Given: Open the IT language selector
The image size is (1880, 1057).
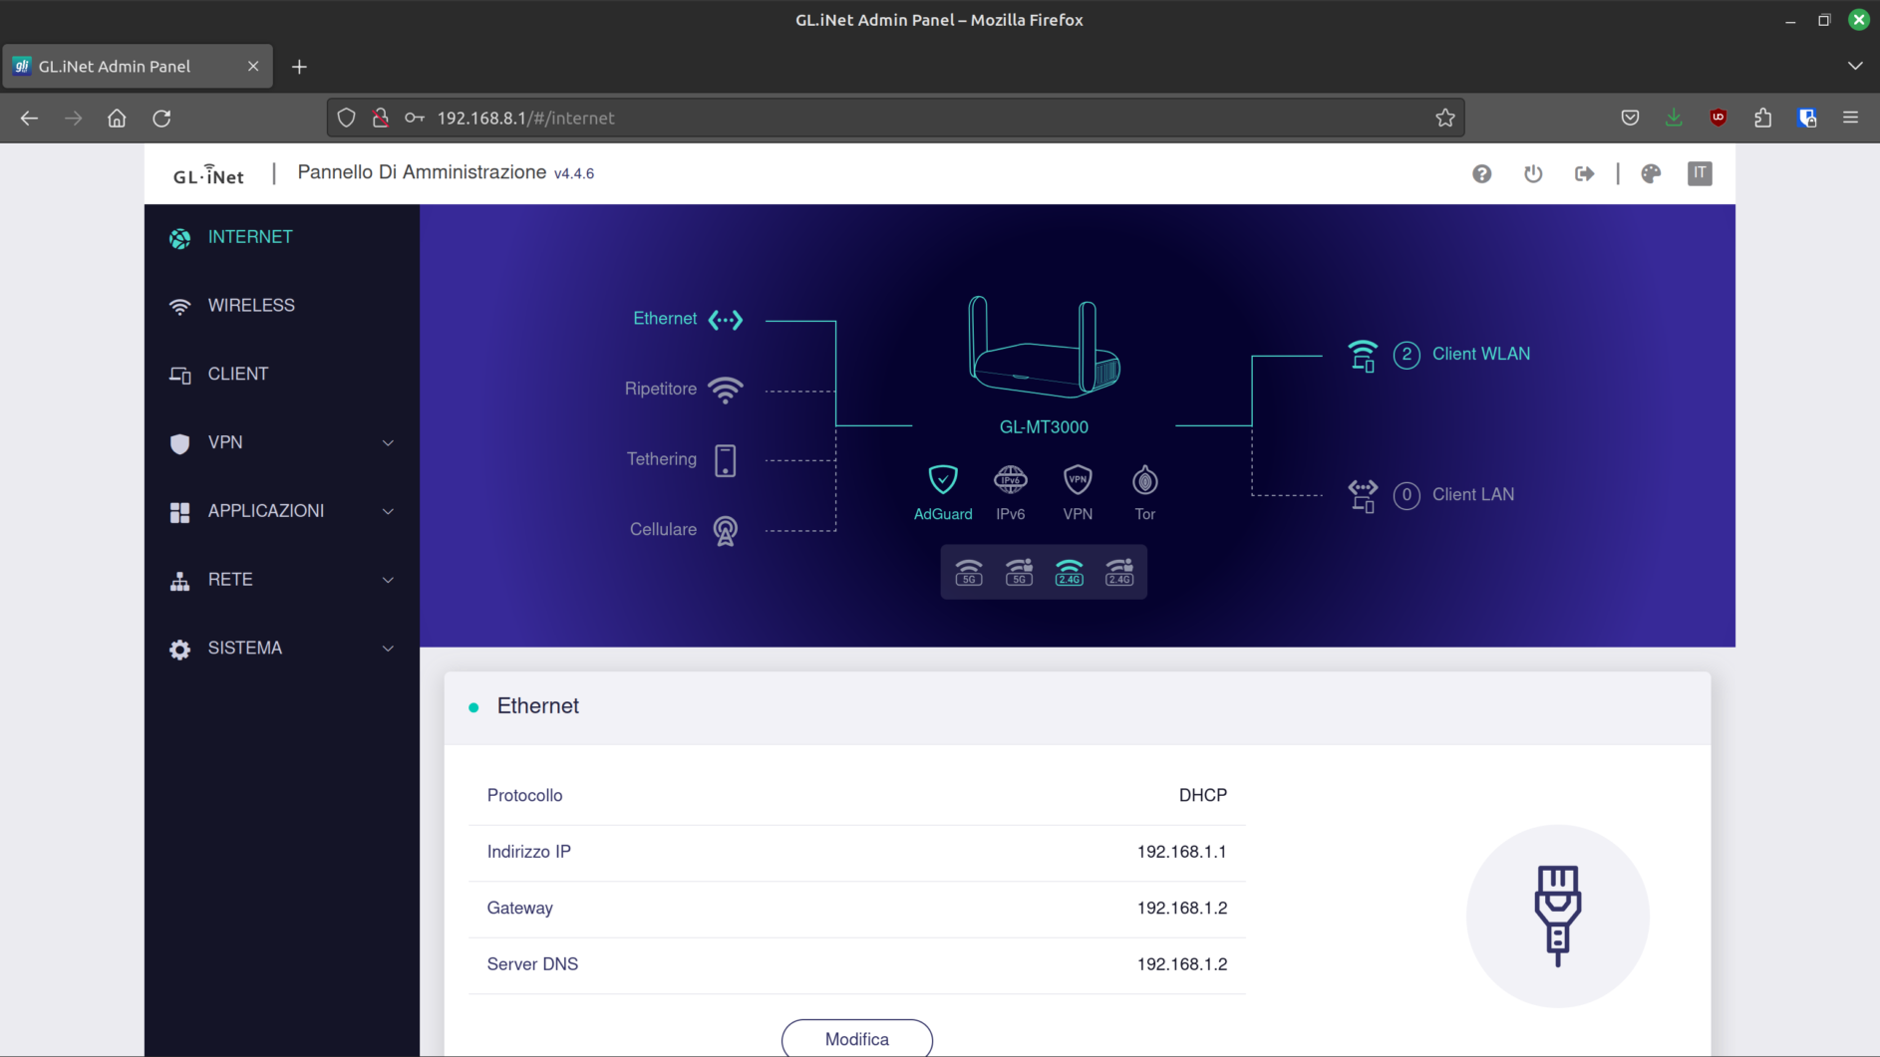Looking at the screenshot, I should click(1700, 173).
